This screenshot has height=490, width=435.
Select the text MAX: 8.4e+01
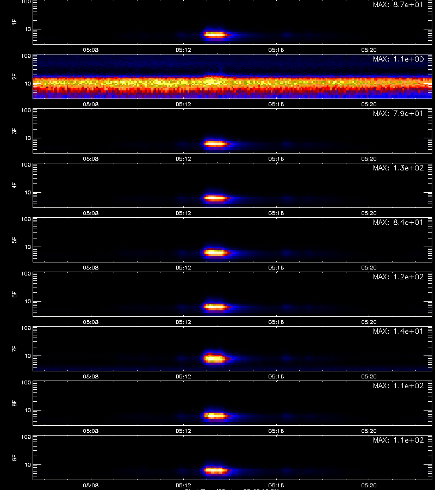[x=398, y=222]
